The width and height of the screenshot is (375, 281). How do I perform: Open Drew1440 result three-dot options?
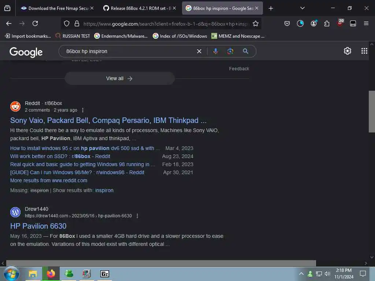pyautogui.click(x=137, y=216)
